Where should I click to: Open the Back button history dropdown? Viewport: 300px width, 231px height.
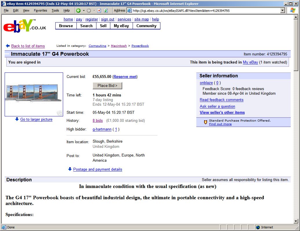tap(84, 10)
